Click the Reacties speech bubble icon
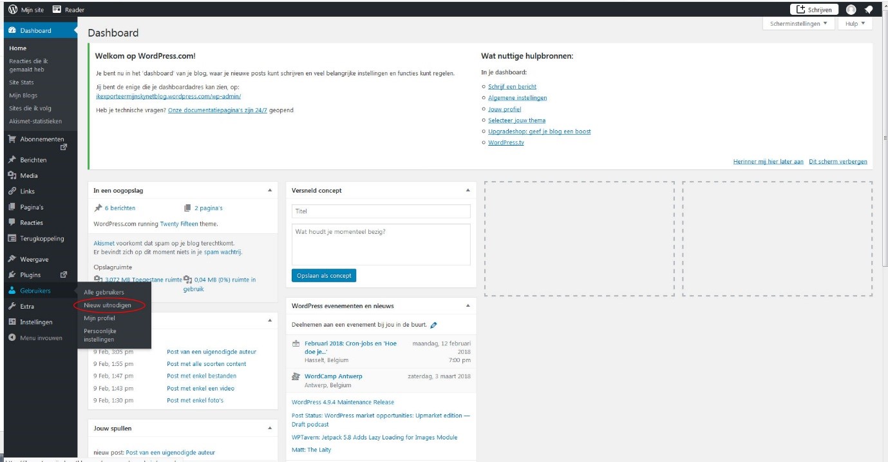This screenshot has height=462, width=888. click(12, 222)
